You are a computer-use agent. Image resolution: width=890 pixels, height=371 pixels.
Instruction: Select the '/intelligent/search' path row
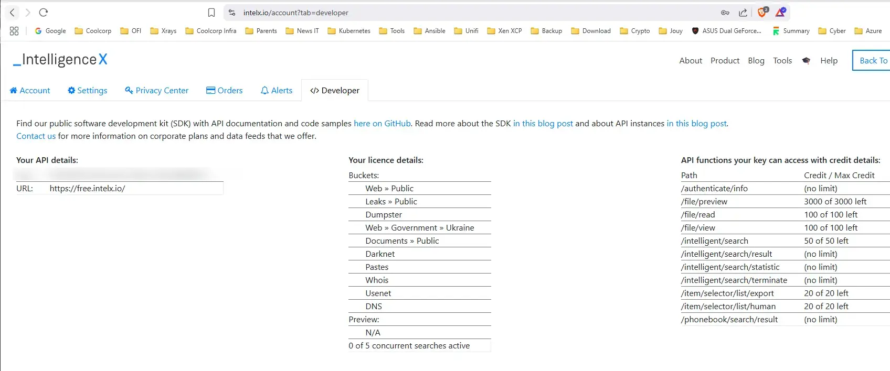[x=786, y=241]
